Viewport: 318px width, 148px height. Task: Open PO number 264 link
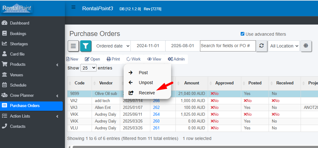(156, 114)
